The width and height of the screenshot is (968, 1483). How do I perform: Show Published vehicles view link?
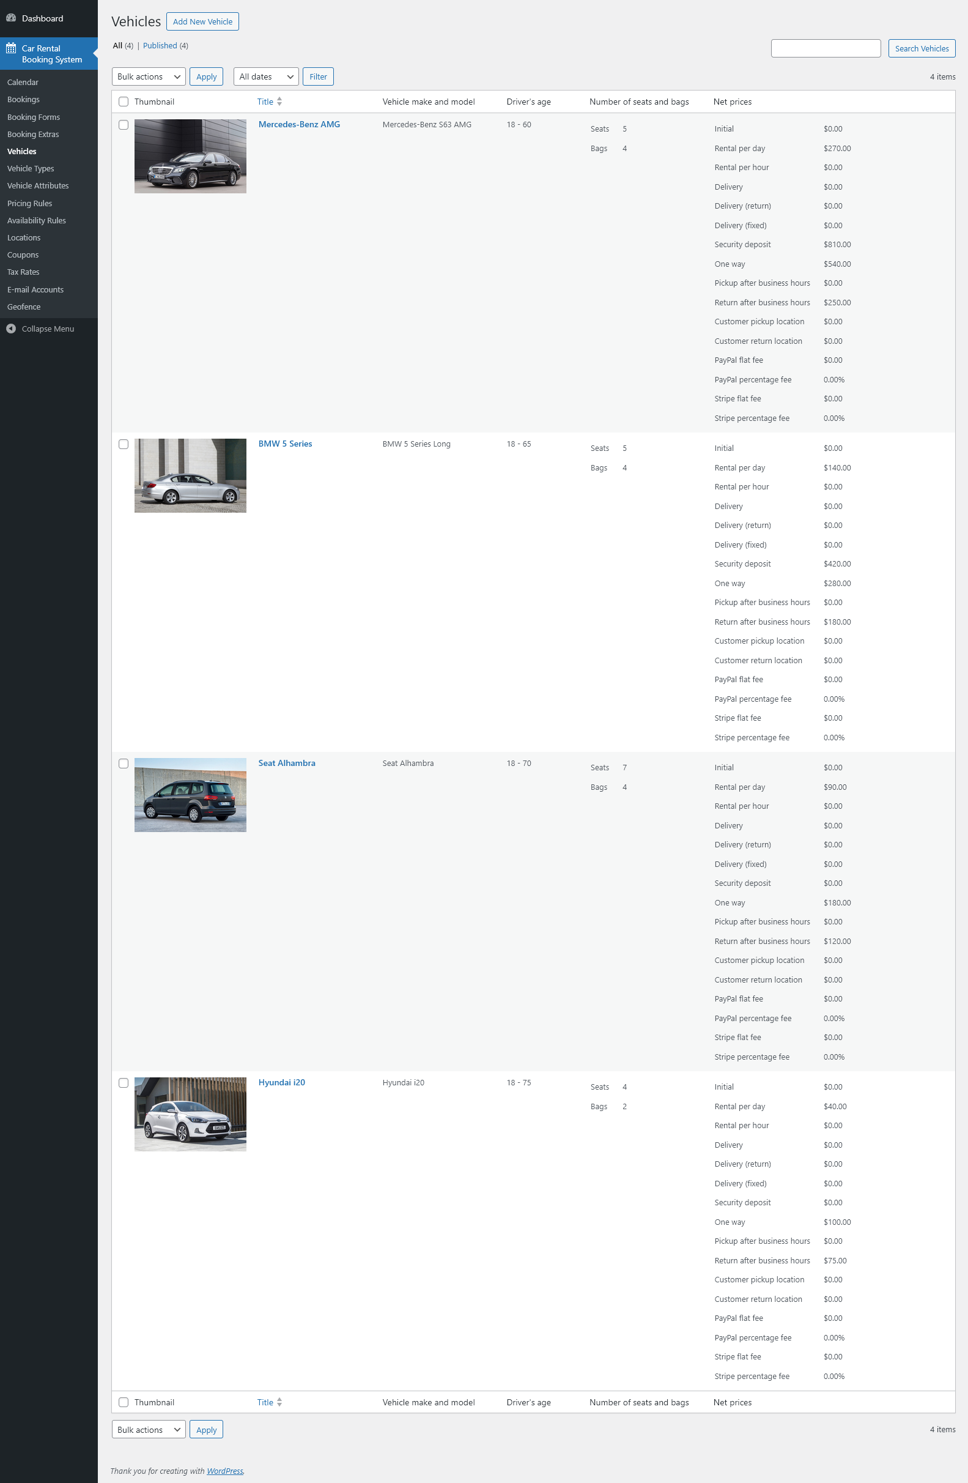click(160, 45)
